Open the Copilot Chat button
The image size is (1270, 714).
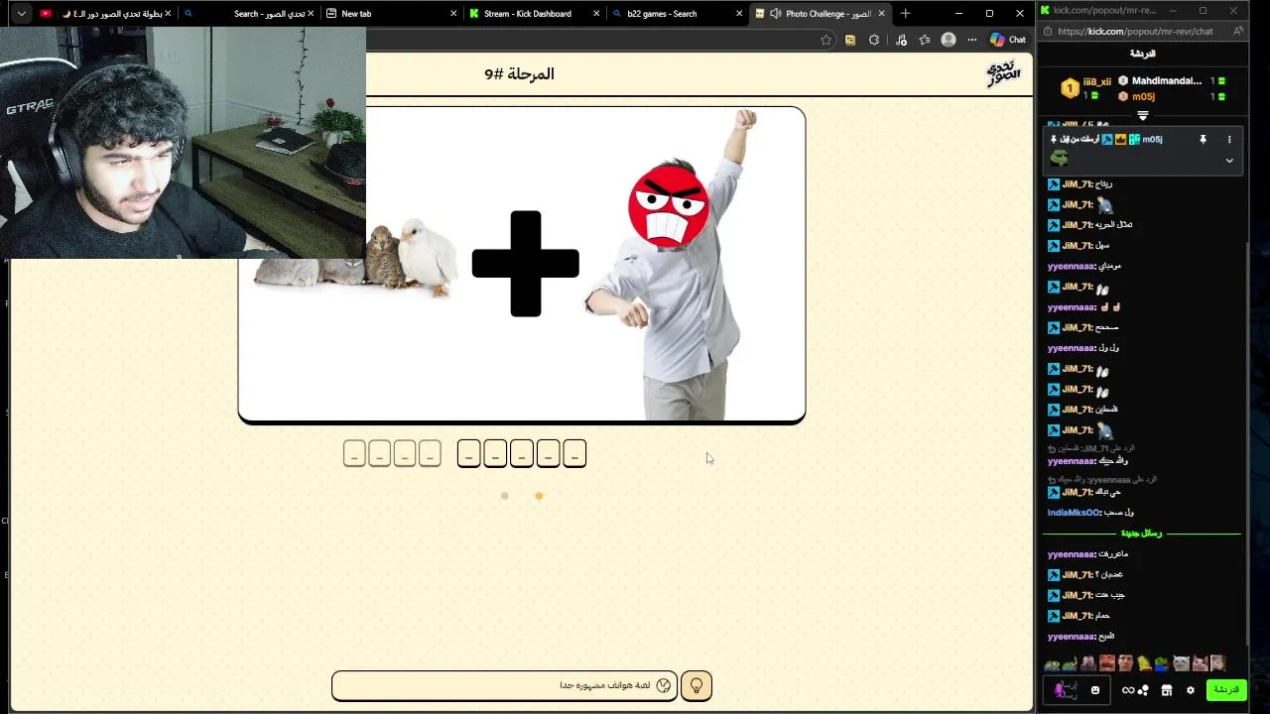pos(1008,40)
